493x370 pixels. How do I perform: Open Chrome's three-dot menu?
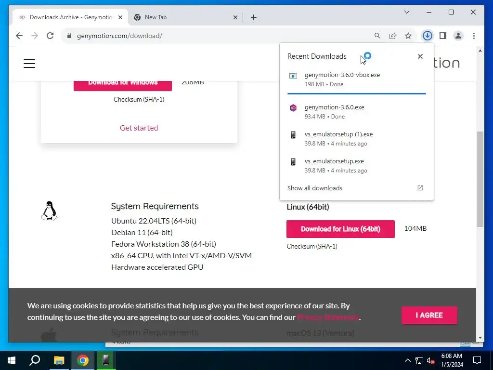click(x=474, y=36)
